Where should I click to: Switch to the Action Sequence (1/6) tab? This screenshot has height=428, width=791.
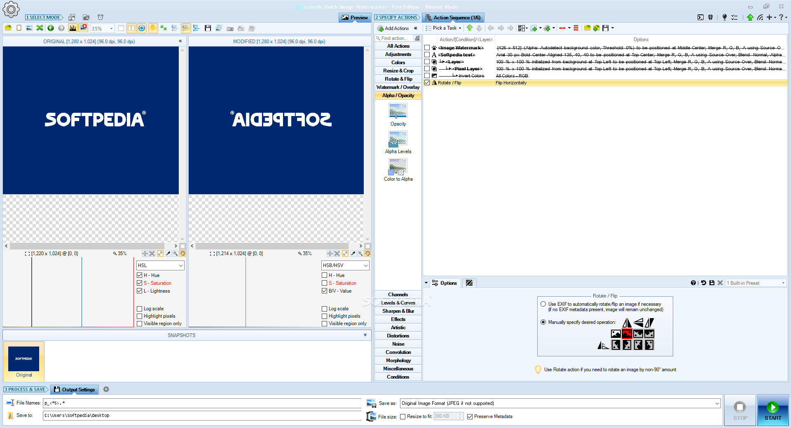point(453,17)
